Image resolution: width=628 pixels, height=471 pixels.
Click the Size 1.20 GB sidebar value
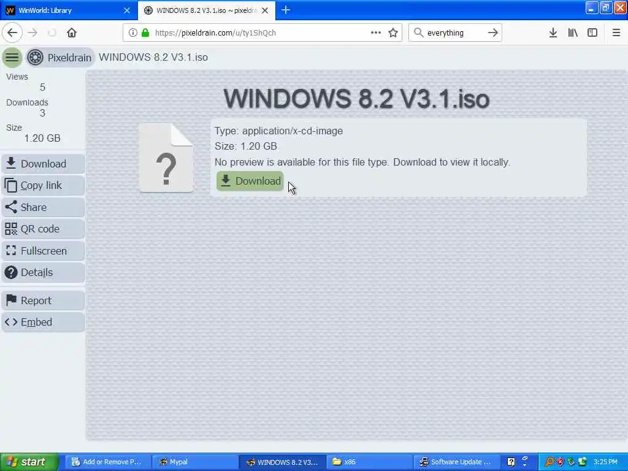click(x=42, y=138)
